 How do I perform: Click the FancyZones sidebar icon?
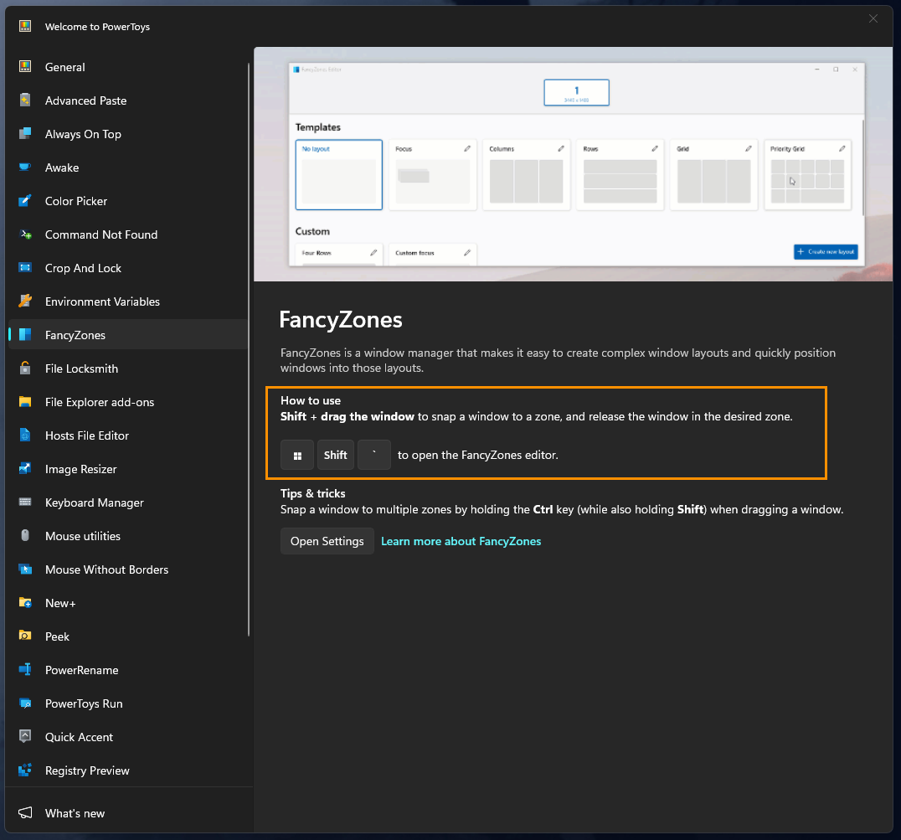[x=25, y=334]
